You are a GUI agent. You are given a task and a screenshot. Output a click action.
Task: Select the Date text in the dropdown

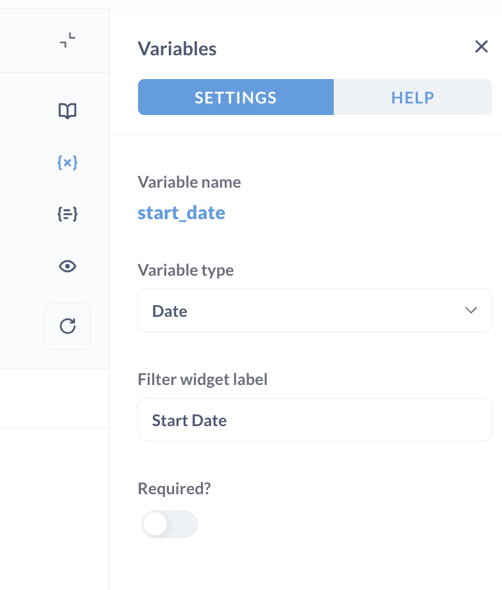(x=169, y=311)
